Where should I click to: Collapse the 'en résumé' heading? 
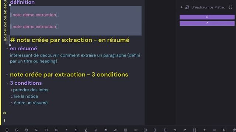pyautogui.click(x=7, y=48)
